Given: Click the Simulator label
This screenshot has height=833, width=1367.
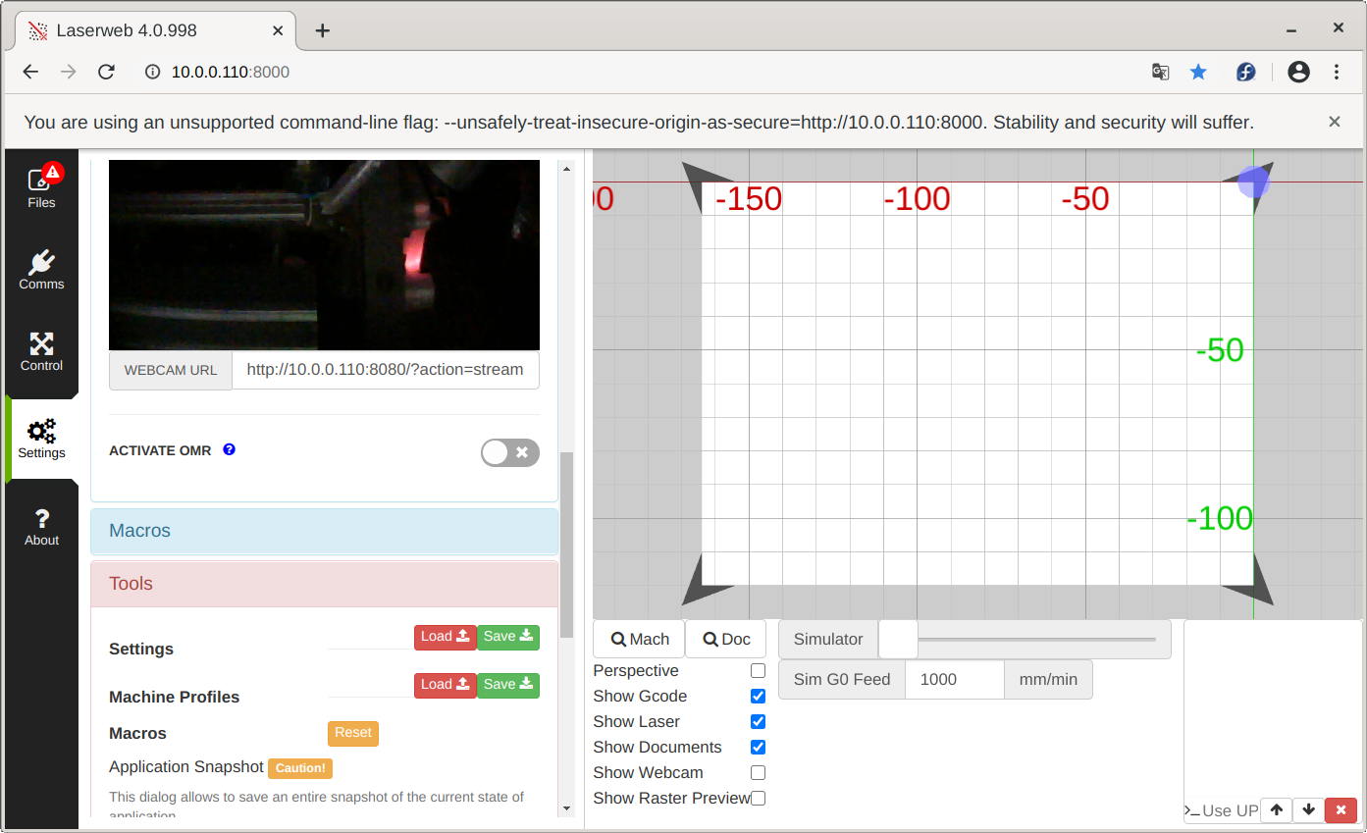Looking at the screenshot, I should (x=828, y=639).
